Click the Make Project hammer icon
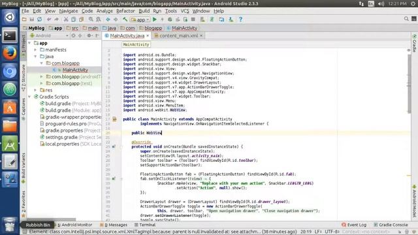 pos(125,19)
